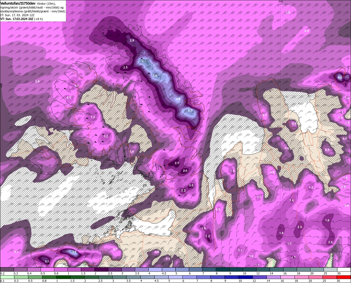Select the 6.7 snow value on the map
The width and height of the screenshot is (351, 283).
144,61
